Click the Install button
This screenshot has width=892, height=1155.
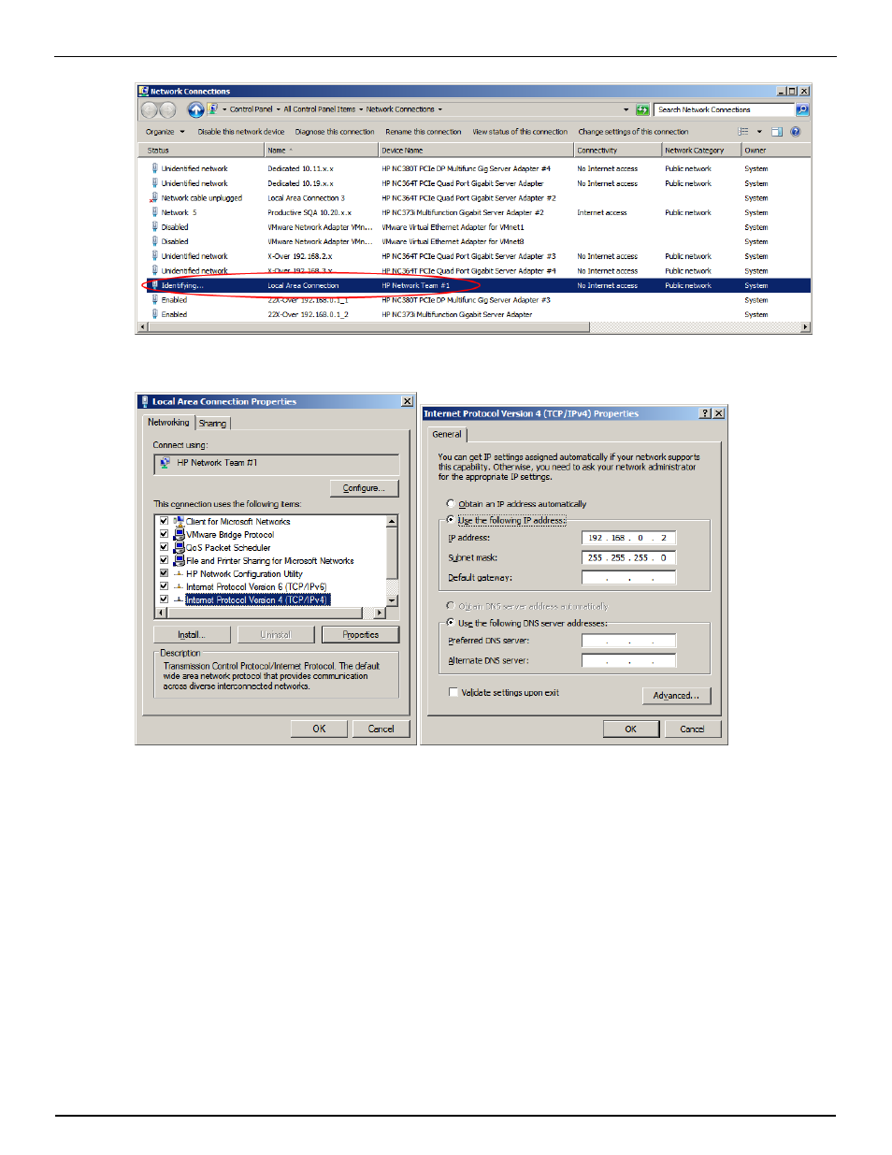[192, 634]
